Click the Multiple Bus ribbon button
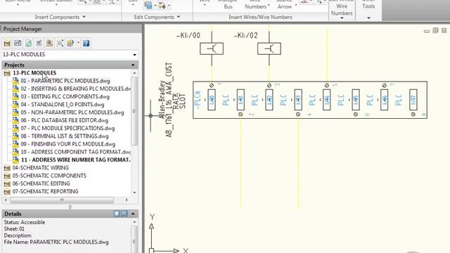 228,5
